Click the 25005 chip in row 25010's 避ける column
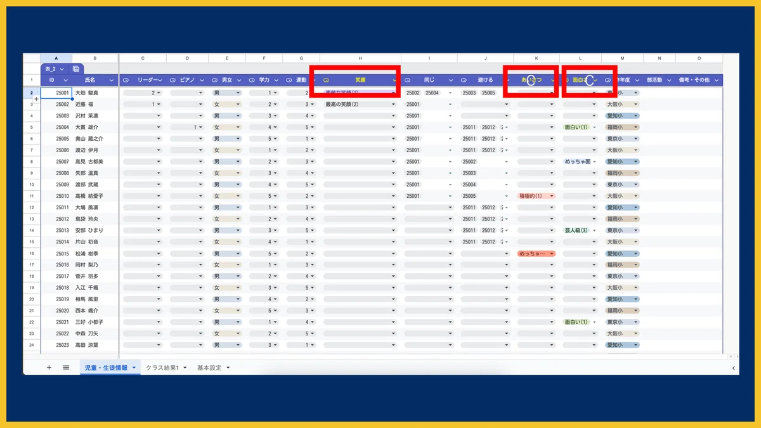Image resolution: width=761 pixels, height=428 pixels. click(x=469, y=196)
